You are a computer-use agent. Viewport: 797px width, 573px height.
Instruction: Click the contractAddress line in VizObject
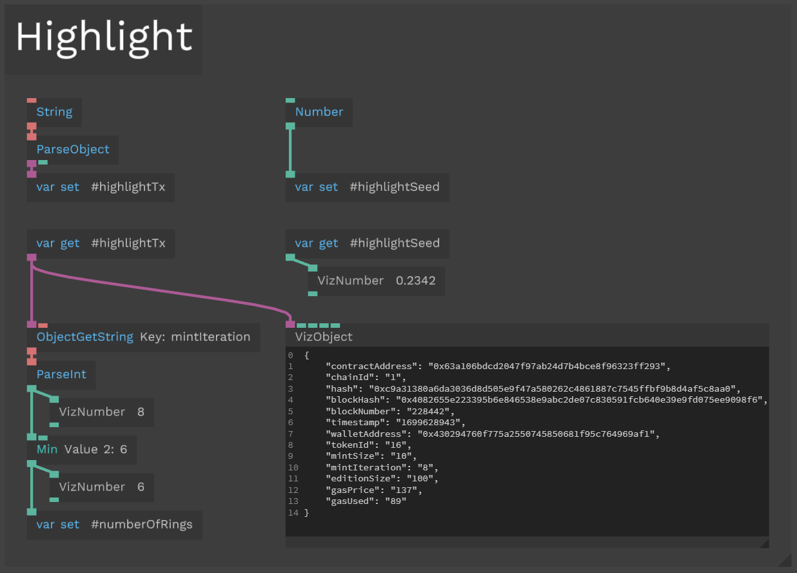coord(498,366)
